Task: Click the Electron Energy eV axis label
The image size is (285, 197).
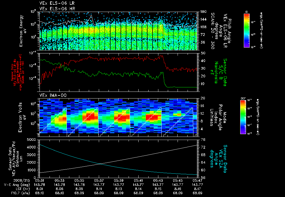Action: pos(23,31)
